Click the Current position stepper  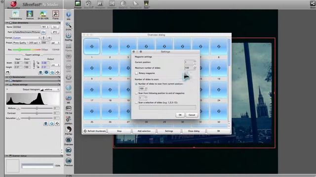pyautogui.click(x=195, y=62)
